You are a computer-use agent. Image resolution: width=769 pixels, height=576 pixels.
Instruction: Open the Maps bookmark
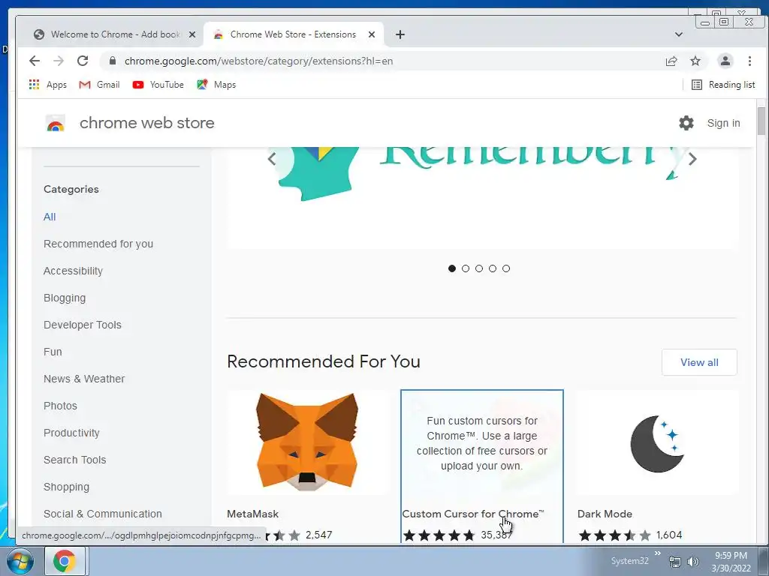coord(216,85)
